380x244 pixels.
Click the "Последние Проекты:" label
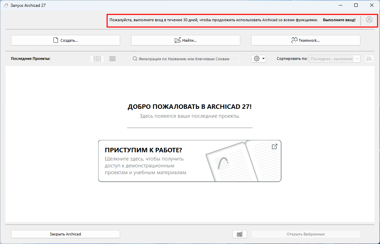click(x=31, y=59)
